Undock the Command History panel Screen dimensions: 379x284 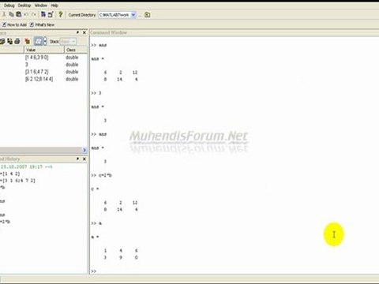(x=78, y=159)
